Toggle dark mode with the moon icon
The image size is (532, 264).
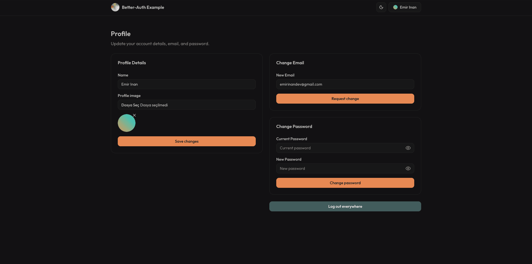point(381,7)
